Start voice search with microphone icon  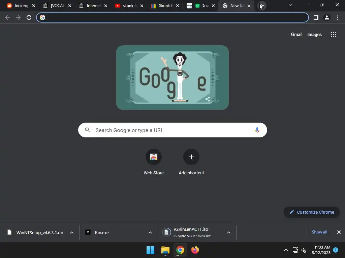pyautogui.click(x=257, y=130)
